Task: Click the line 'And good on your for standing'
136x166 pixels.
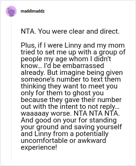Action: (x=69, y=120)
